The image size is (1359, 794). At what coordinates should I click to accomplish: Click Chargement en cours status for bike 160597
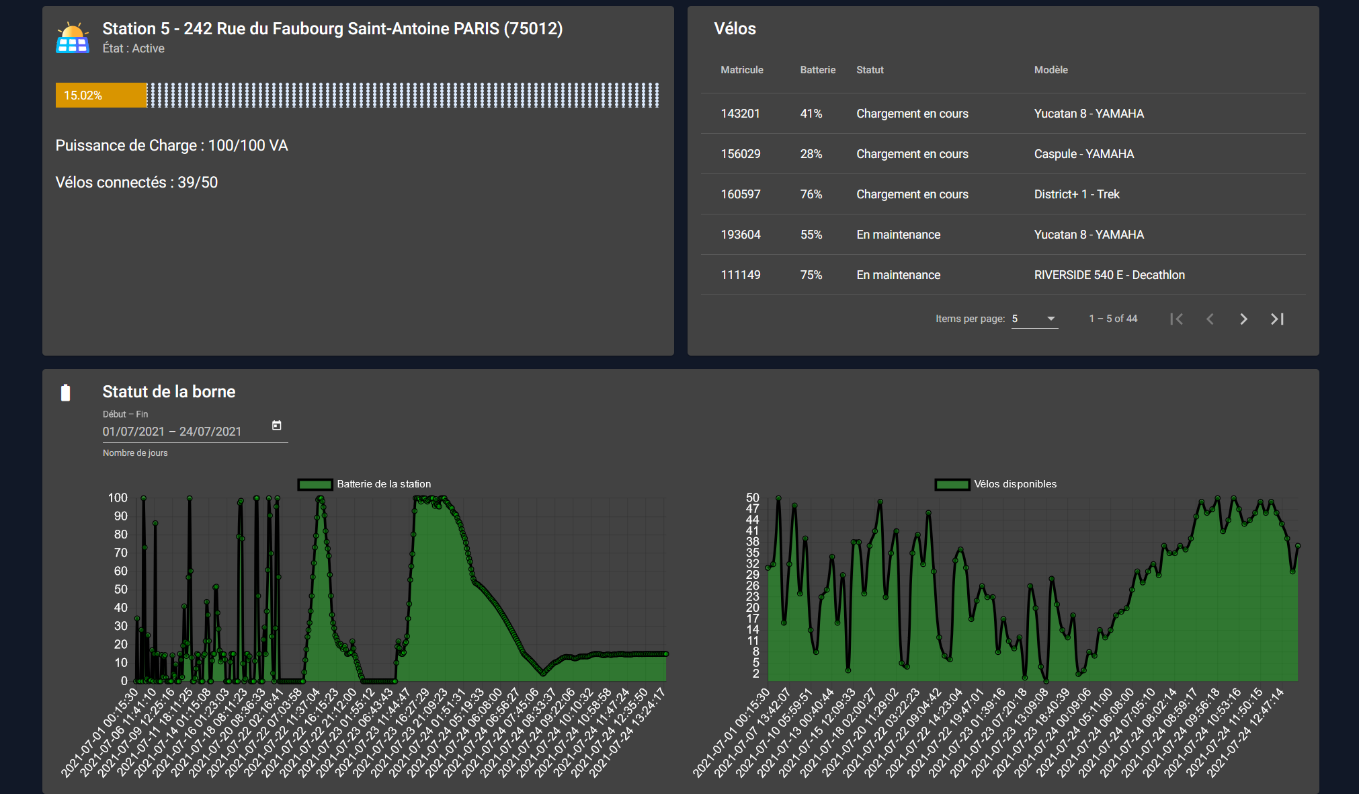click(x=912, y=194)
